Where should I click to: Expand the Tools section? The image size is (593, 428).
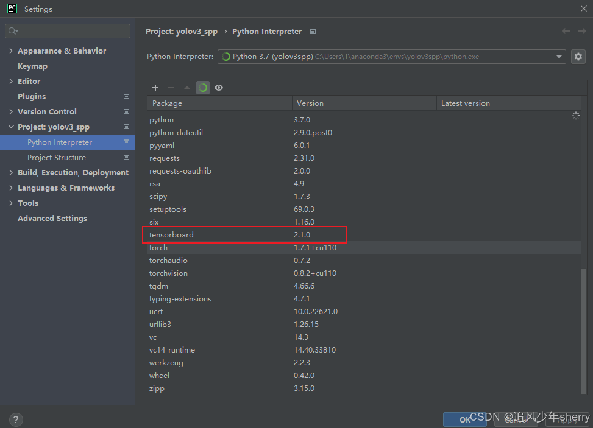point(11,203)
